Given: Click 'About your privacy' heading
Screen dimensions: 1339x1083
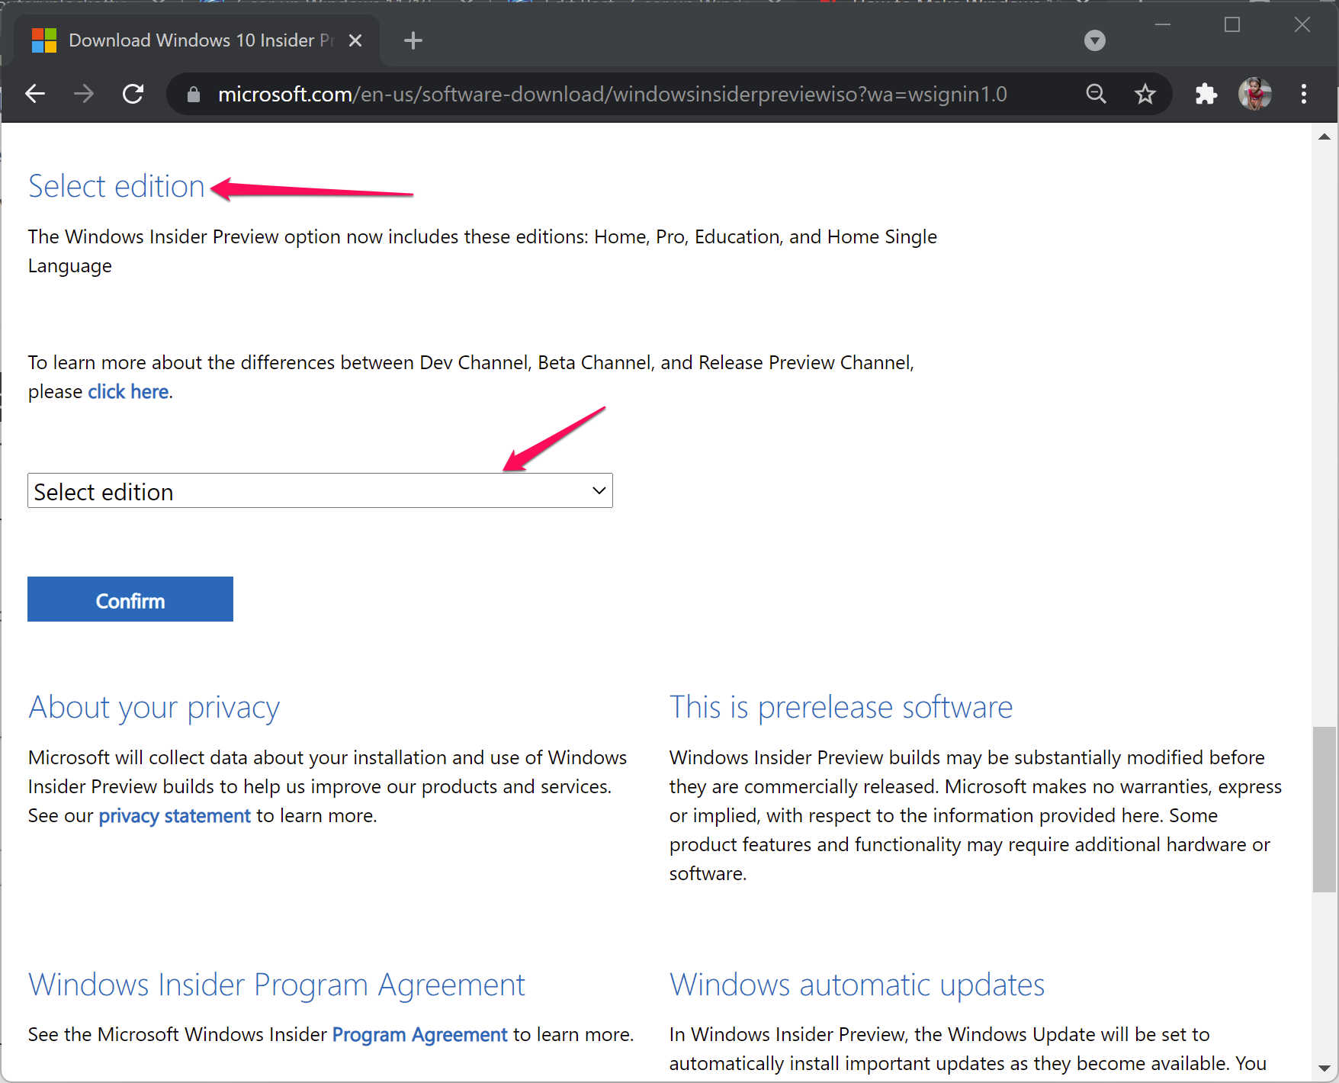Looking at the screenshot, I should coord(154,708).
